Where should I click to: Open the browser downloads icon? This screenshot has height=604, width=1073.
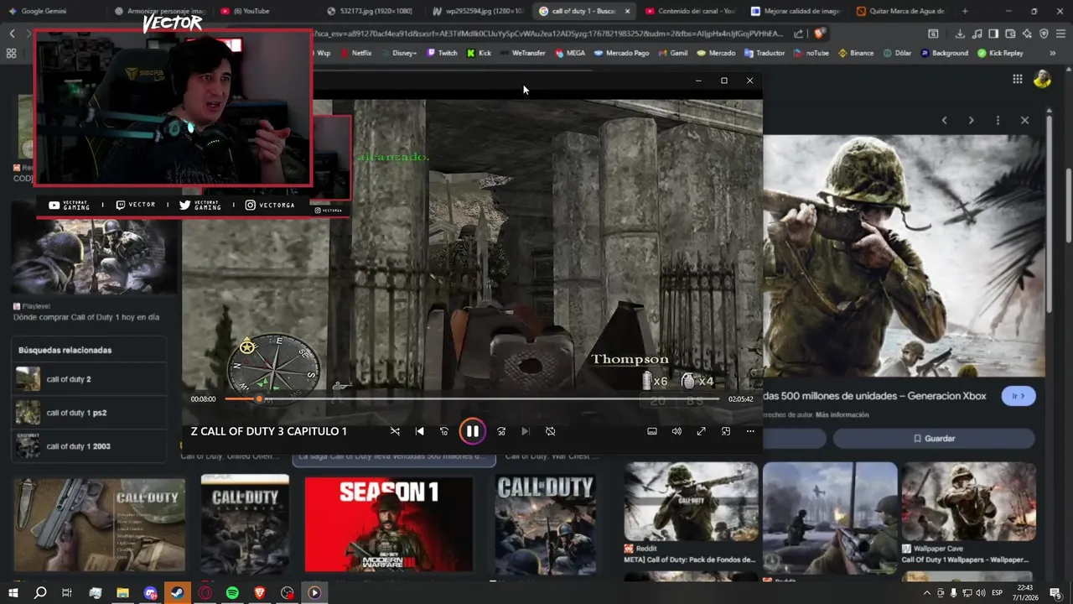click(960, 34)
